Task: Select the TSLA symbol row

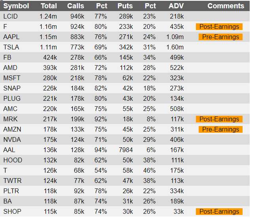Action: point(11,47)
